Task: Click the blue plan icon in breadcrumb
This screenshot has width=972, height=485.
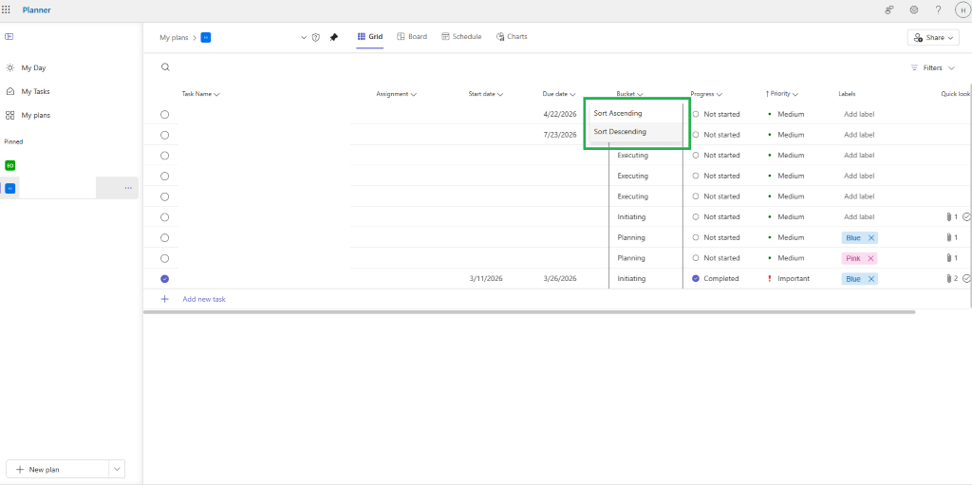Action: point(206,37)
